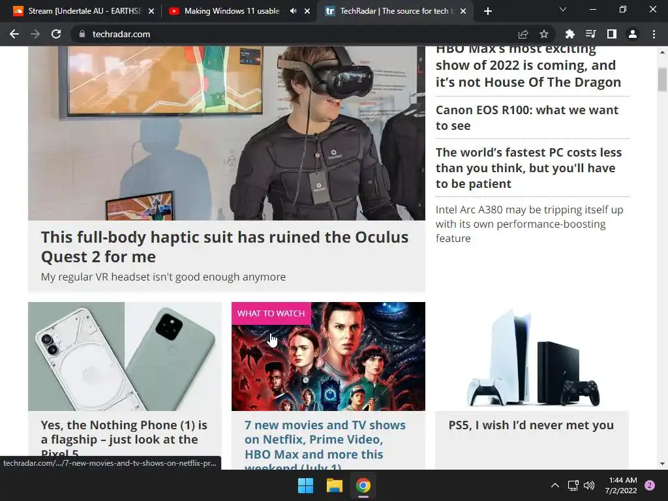Open the Windows Start menu

coord(305,485)
